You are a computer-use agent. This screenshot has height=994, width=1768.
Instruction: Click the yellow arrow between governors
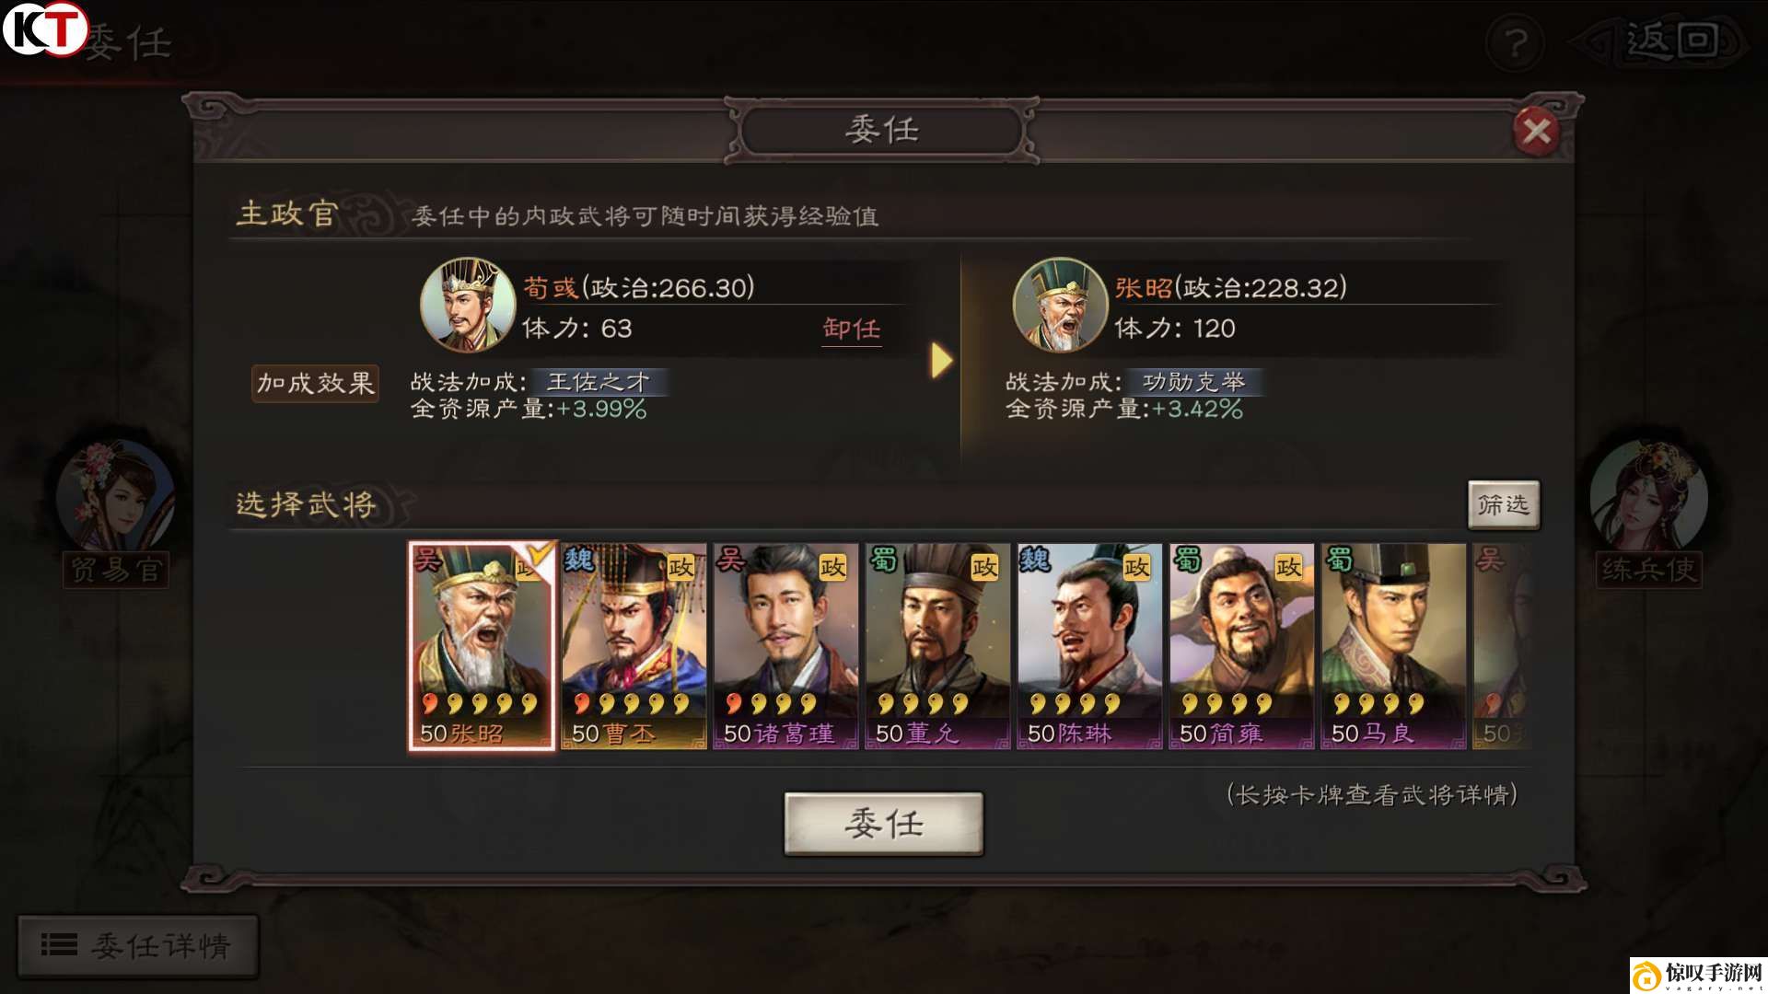pyautogui.click(x=941, y=360)
